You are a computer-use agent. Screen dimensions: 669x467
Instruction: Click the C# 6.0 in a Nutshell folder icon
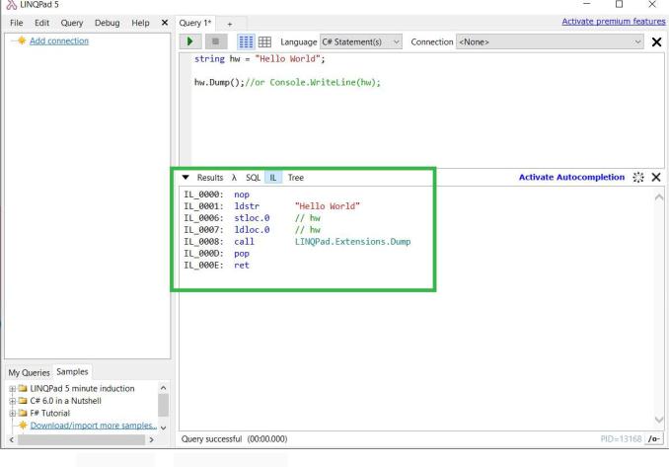(x=23, y=401)
